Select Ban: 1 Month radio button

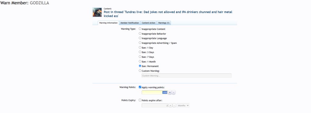click(x=140, y=61)
